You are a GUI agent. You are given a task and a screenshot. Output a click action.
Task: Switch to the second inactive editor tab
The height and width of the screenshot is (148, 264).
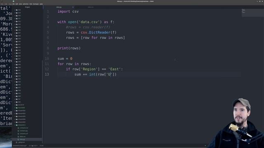click(x=91, y=7)
